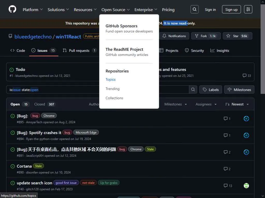The image size is (265, 198).
Task: Filter by Up for grabs label
Action: point(109,183)
